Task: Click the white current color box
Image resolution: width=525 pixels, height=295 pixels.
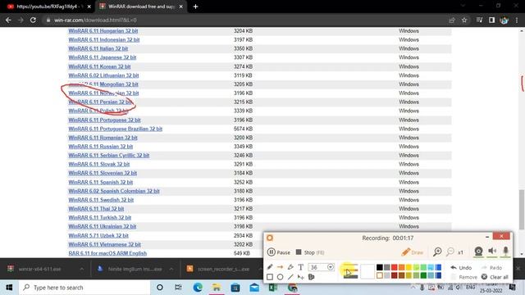Action: 367,271
